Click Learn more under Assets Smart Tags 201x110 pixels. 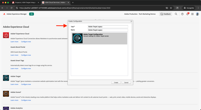pyautogui.click(x=14, y=68)
